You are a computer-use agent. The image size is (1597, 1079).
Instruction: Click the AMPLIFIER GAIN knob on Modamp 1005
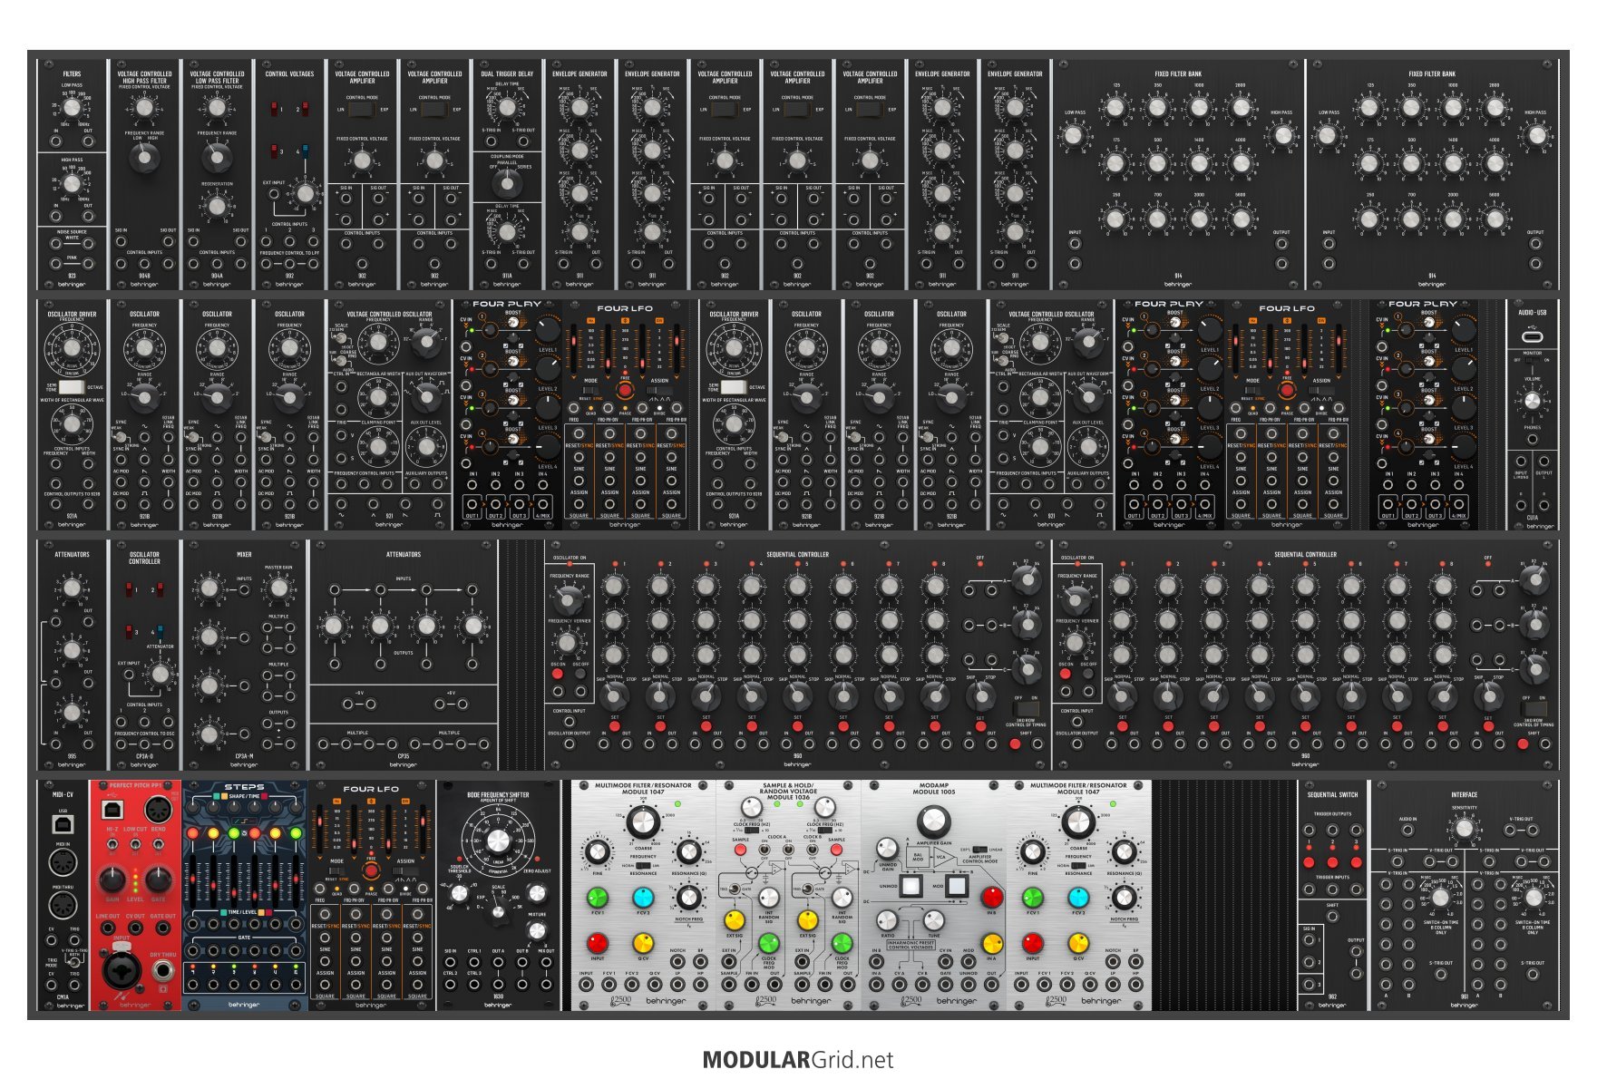(x=933, y=821)
